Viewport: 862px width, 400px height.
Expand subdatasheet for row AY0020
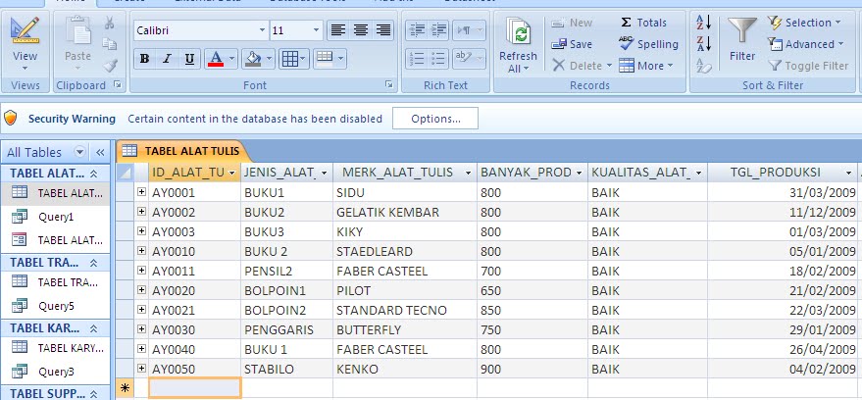(141, 289)
